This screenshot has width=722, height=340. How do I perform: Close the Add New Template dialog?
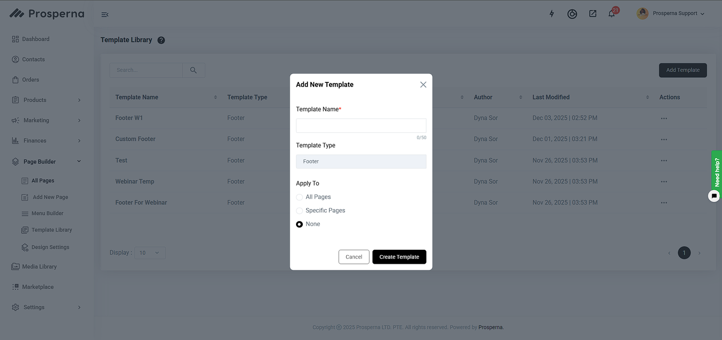[423, 84]
